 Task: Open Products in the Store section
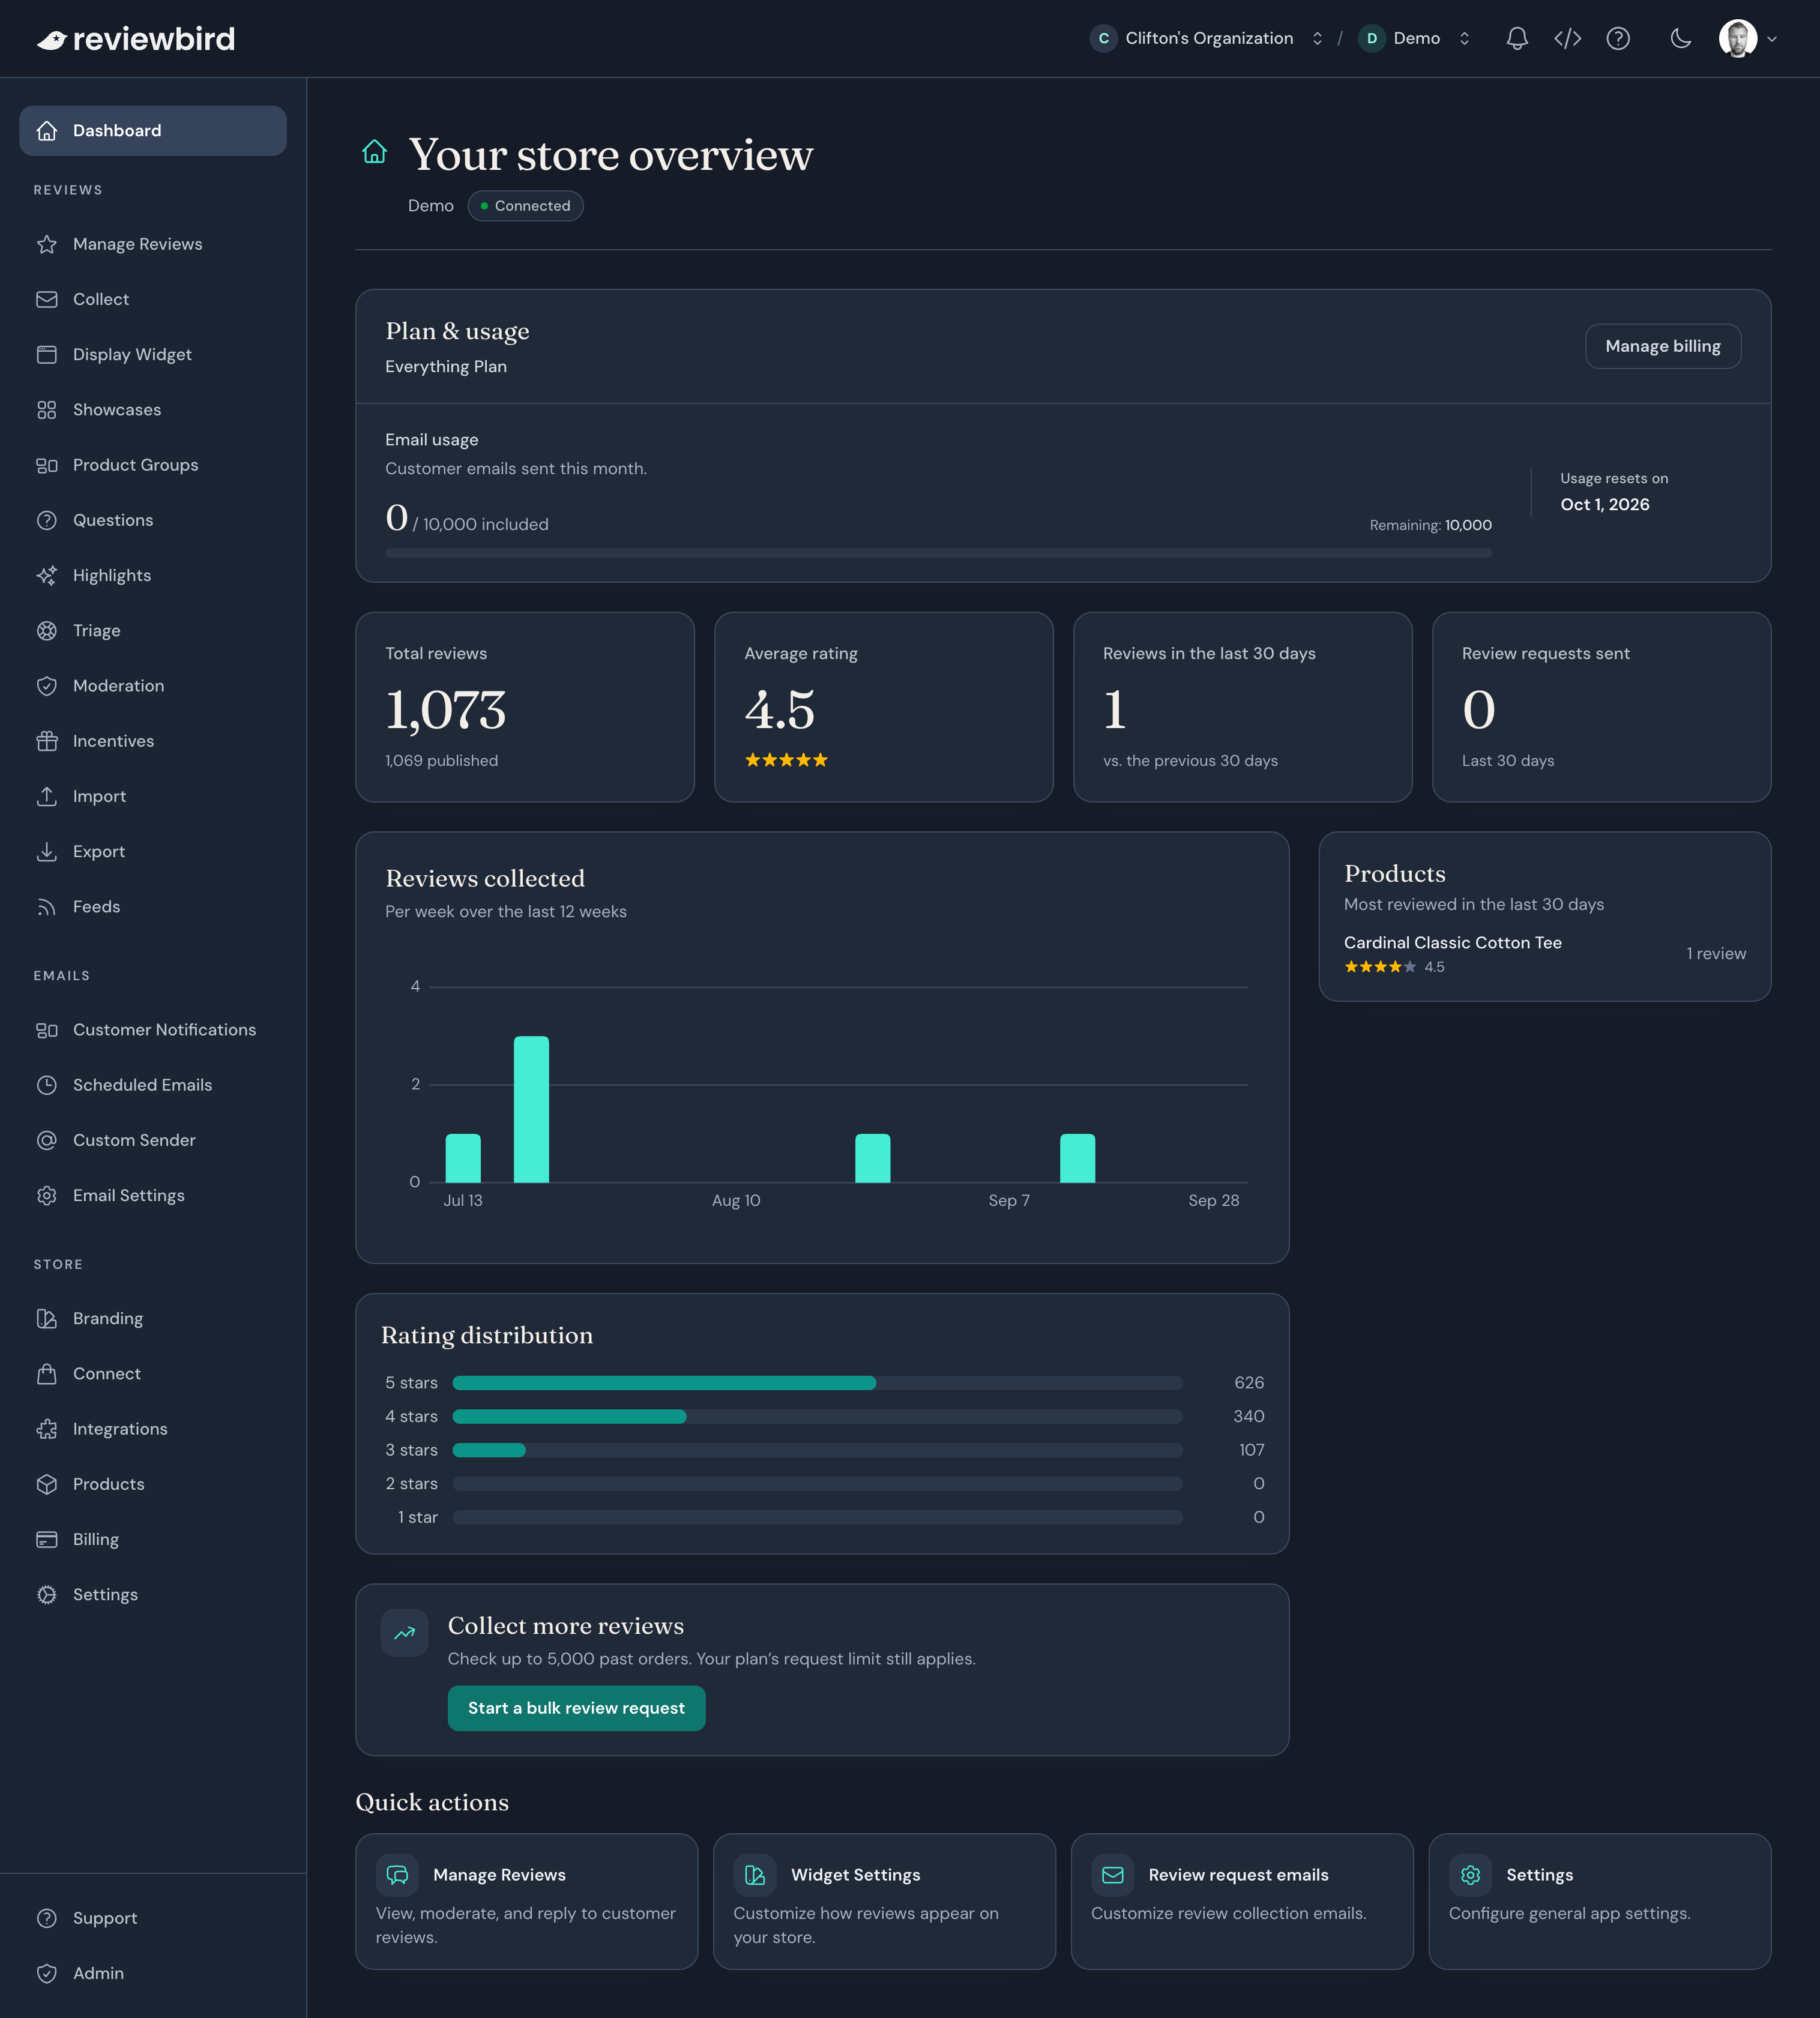(x=153, y=1484)
